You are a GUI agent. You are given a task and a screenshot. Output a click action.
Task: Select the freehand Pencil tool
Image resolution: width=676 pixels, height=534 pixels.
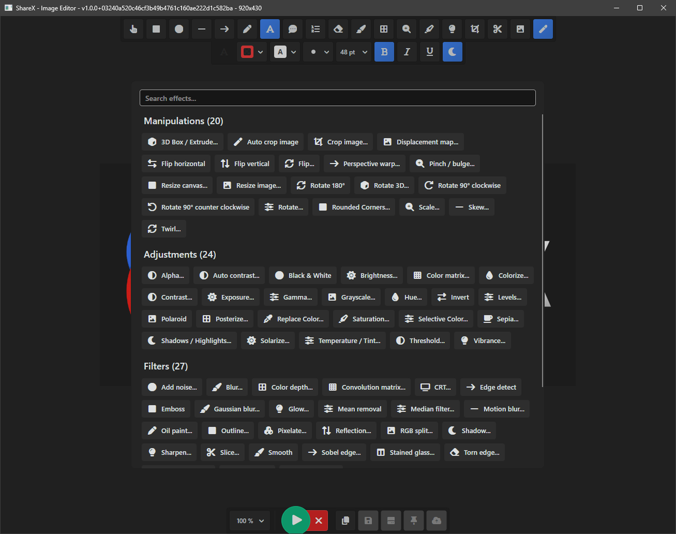pos(247,29)
